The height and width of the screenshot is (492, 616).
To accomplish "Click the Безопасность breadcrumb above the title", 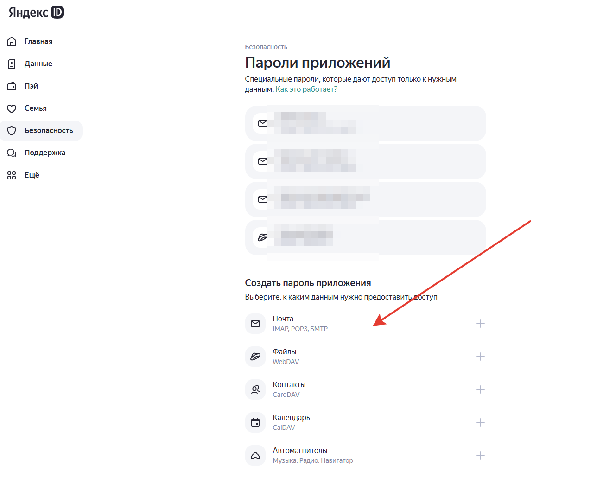I will point(266,47).
